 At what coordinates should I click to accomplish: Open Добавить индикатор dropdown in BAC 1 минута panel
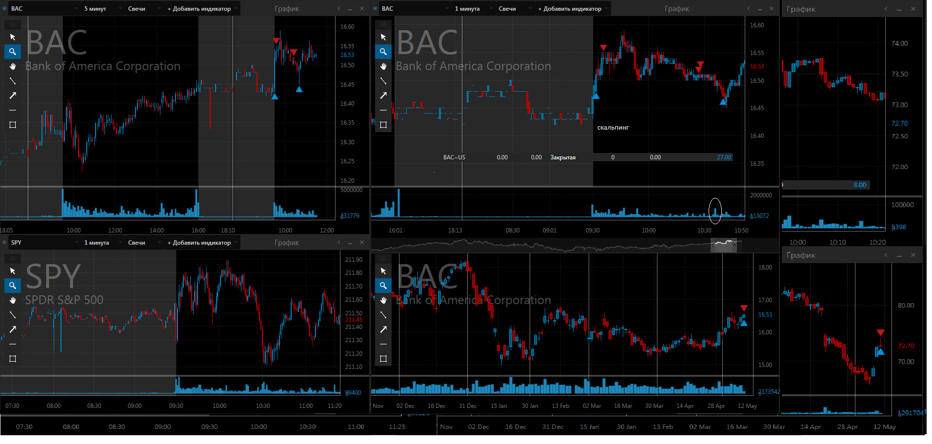(573, 9)
